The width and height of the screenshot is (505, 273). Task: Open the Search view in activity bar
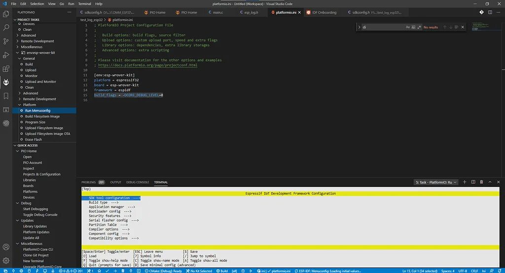[6, 28]
